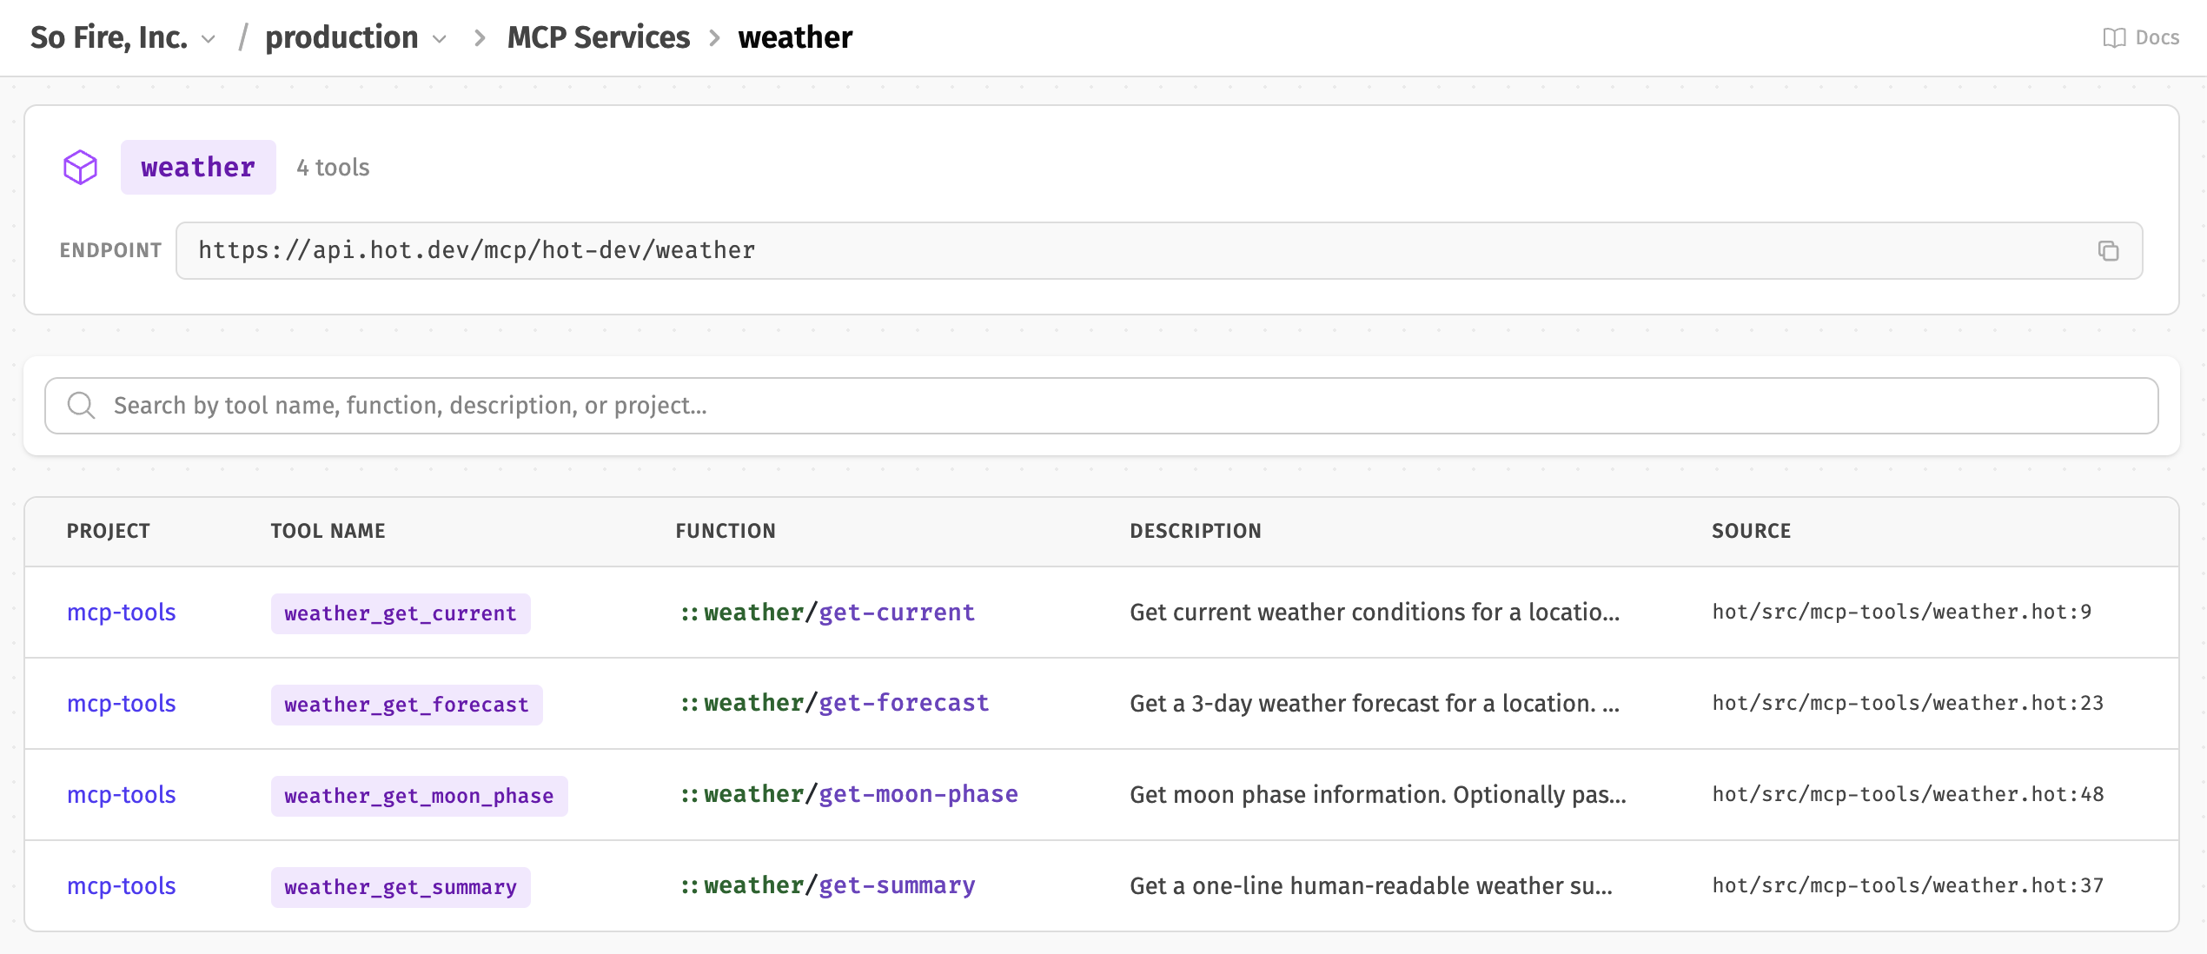Sort by TOOL NAME column header

point(328,531)
